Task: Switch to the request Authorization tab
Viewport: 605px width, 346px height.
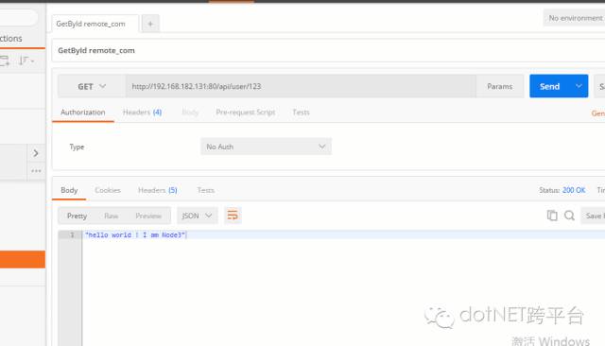Action: tap(82, 112)
